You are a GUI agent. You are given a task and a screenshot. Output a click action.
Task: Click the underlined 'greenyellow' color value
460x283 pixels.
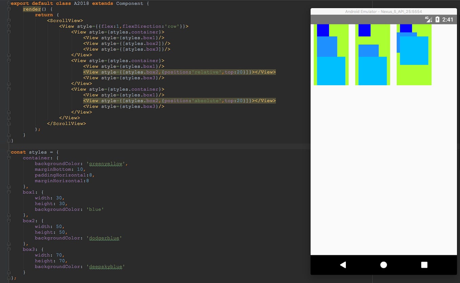click(105, 164)
